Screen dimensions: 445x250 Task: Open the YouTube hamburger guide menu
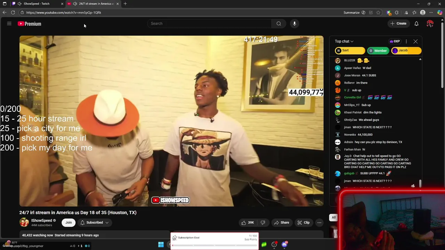point(9,24)
